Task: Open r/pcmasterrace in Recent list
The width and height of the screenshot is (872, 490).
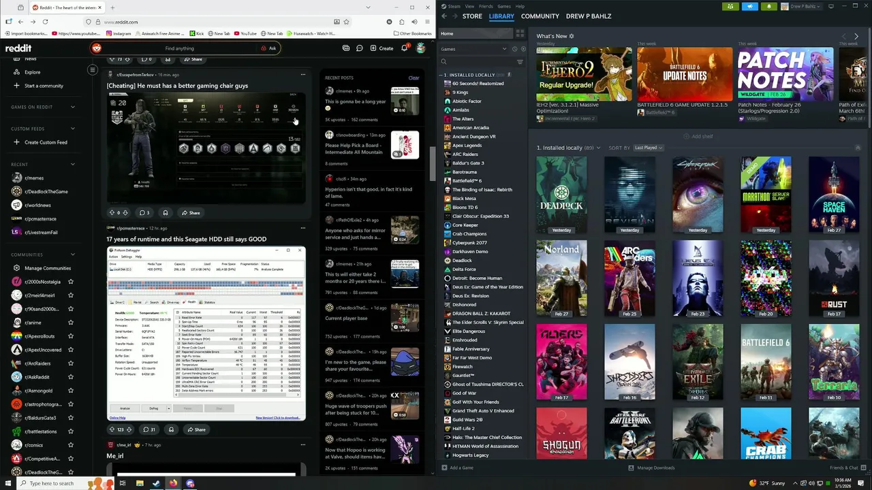Action: click(x=40, y=218)
